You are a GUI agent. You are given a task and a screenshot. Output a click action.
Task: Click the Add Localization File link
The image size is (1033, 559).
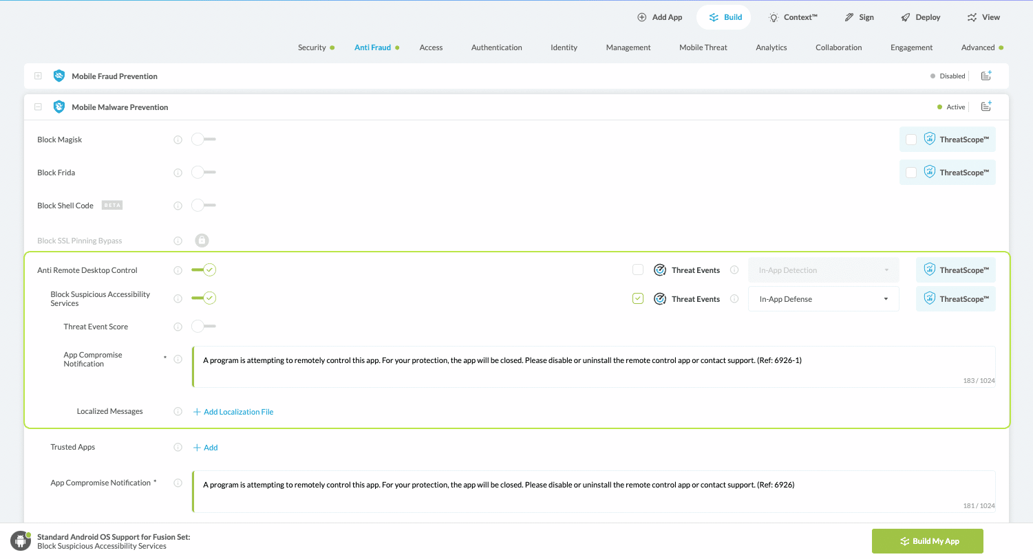[x=233, y=412]
